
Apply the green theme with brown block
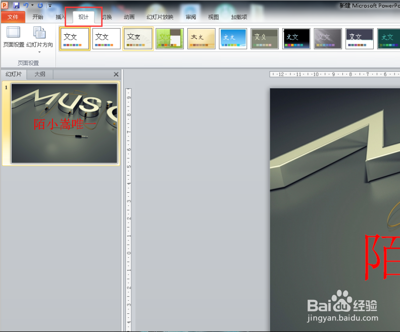(170, 39)
